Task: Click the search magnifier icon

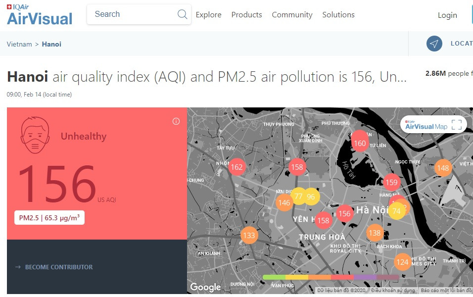Action: point(182,14)
